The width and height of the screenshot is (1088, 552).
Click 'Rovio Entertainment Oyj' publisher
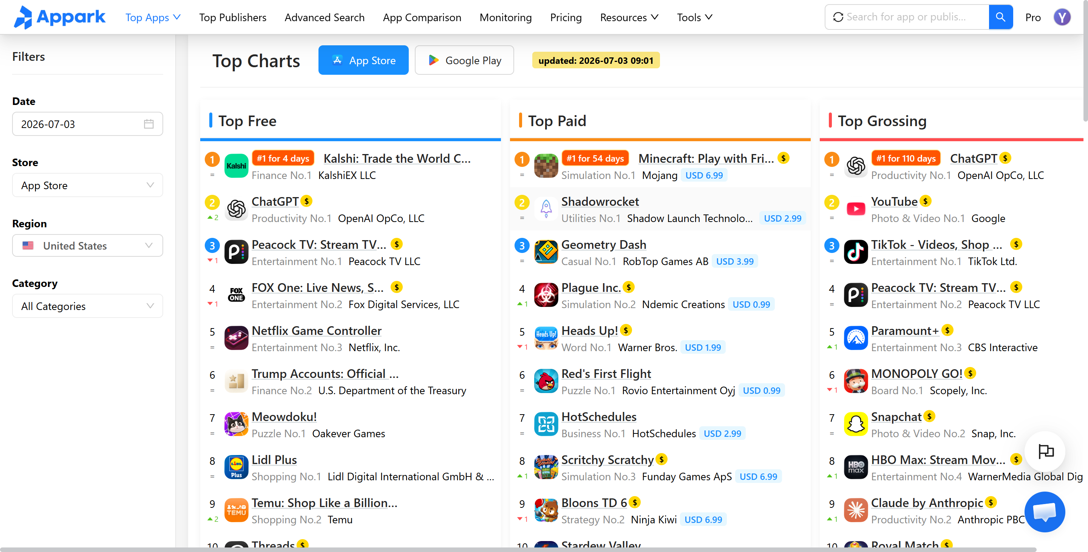678,391
